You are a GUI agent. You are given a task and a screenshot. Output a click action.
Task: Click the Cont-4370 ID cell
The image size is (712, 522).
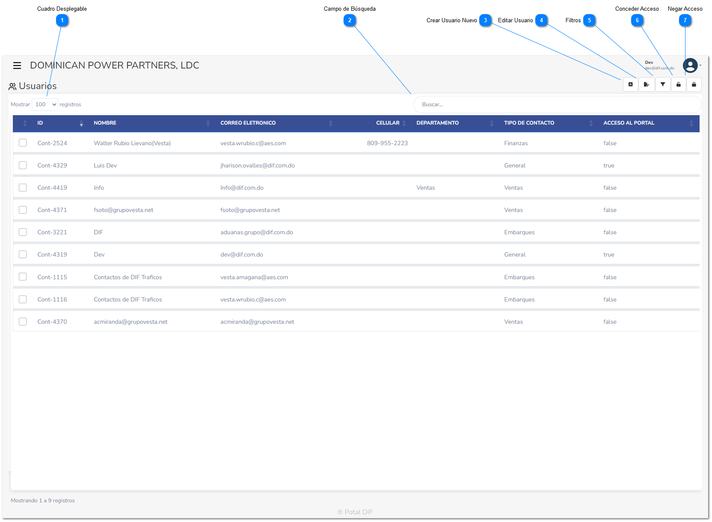click(x=52, y=322)
